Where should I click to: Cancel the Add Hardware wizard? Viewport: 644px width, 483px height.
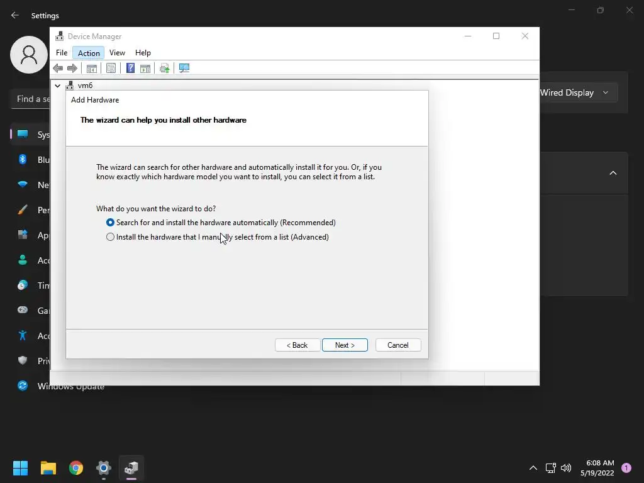tap(398, 345)
